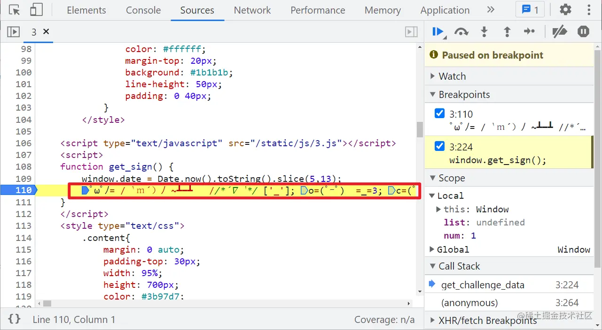This screenshot has height=330, width=602.
Task: Collapse the Call Stack section
Action: coord(509,266)
